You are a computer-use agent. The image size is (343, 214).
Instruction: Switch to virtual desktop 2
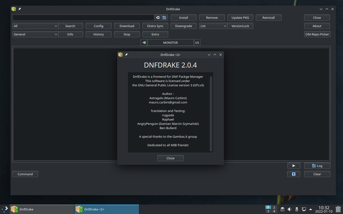274,207
